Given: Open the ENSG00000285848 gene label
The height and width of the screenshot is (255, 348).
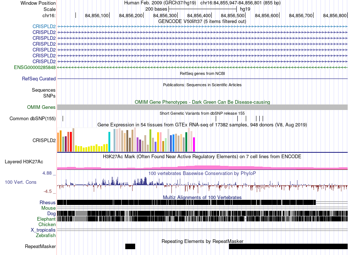Looking at the screenshot, I should coord(35,67).
